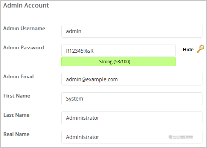Click the Last Name label
Viewport: 207px width, 148px height.
[16, 115]
